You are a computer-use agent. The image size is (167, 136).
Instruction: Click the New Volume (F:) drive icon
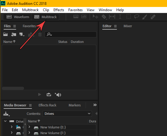(36, 133)
